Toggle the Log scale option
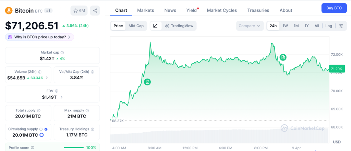This screenshot has height=151, width=351. (x=329, y=26)
